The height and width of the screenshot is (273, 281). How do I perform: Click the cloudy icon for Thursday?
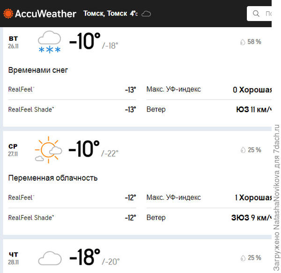[x=50, y=258]
